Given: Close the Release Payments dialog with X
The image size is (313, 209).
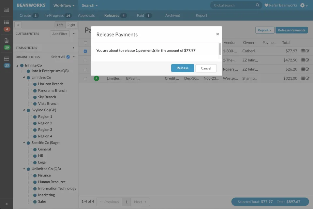Looking at the screenshot, I should point(217,34).
